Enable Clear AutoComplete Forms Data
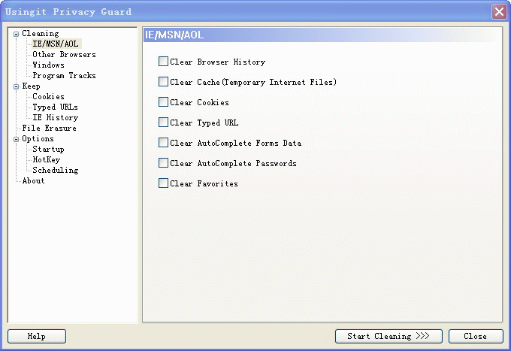Image resolution: width=511 pixels, height=351 pixels. coord(163,143)
